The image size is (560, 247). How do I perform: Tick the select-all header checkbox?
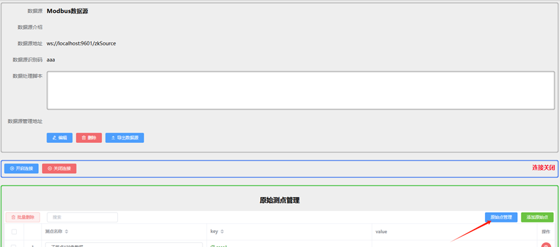pyautogui.click(x=14, y=232)
